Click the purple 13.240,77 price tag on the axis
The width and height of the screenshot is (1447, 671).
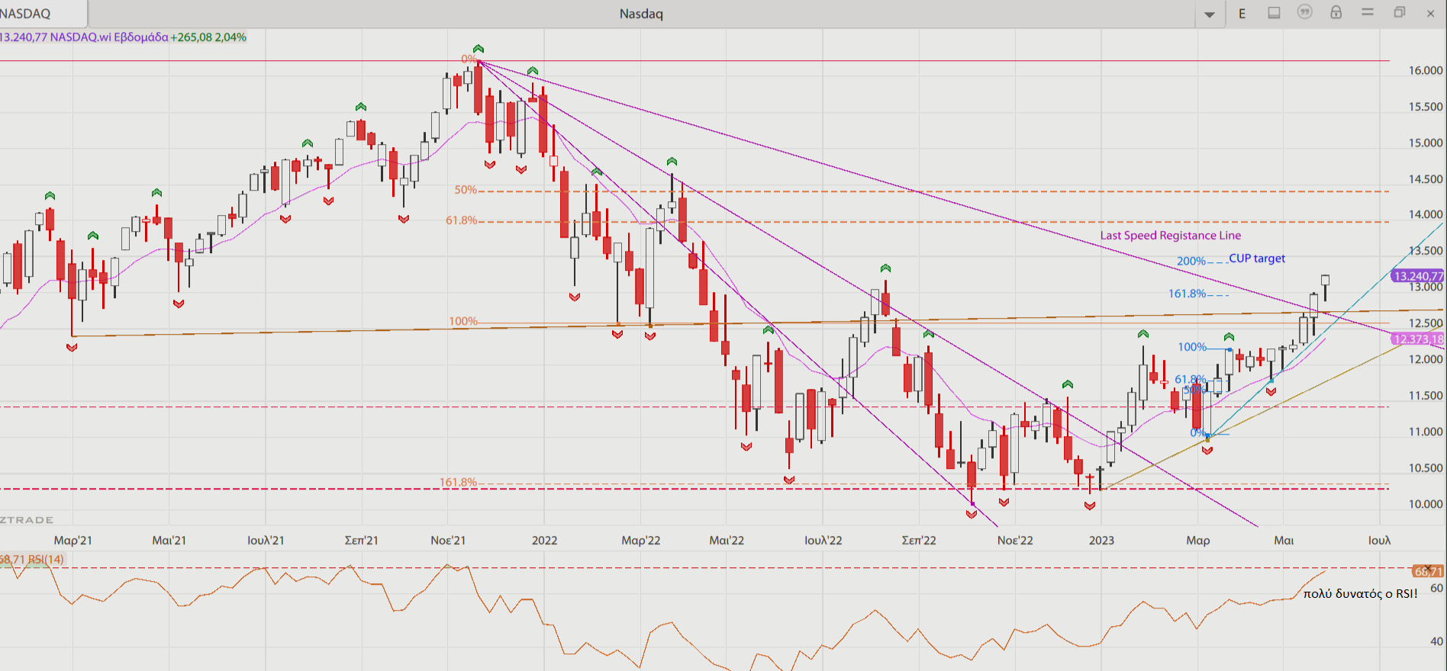pos(1418,276)
